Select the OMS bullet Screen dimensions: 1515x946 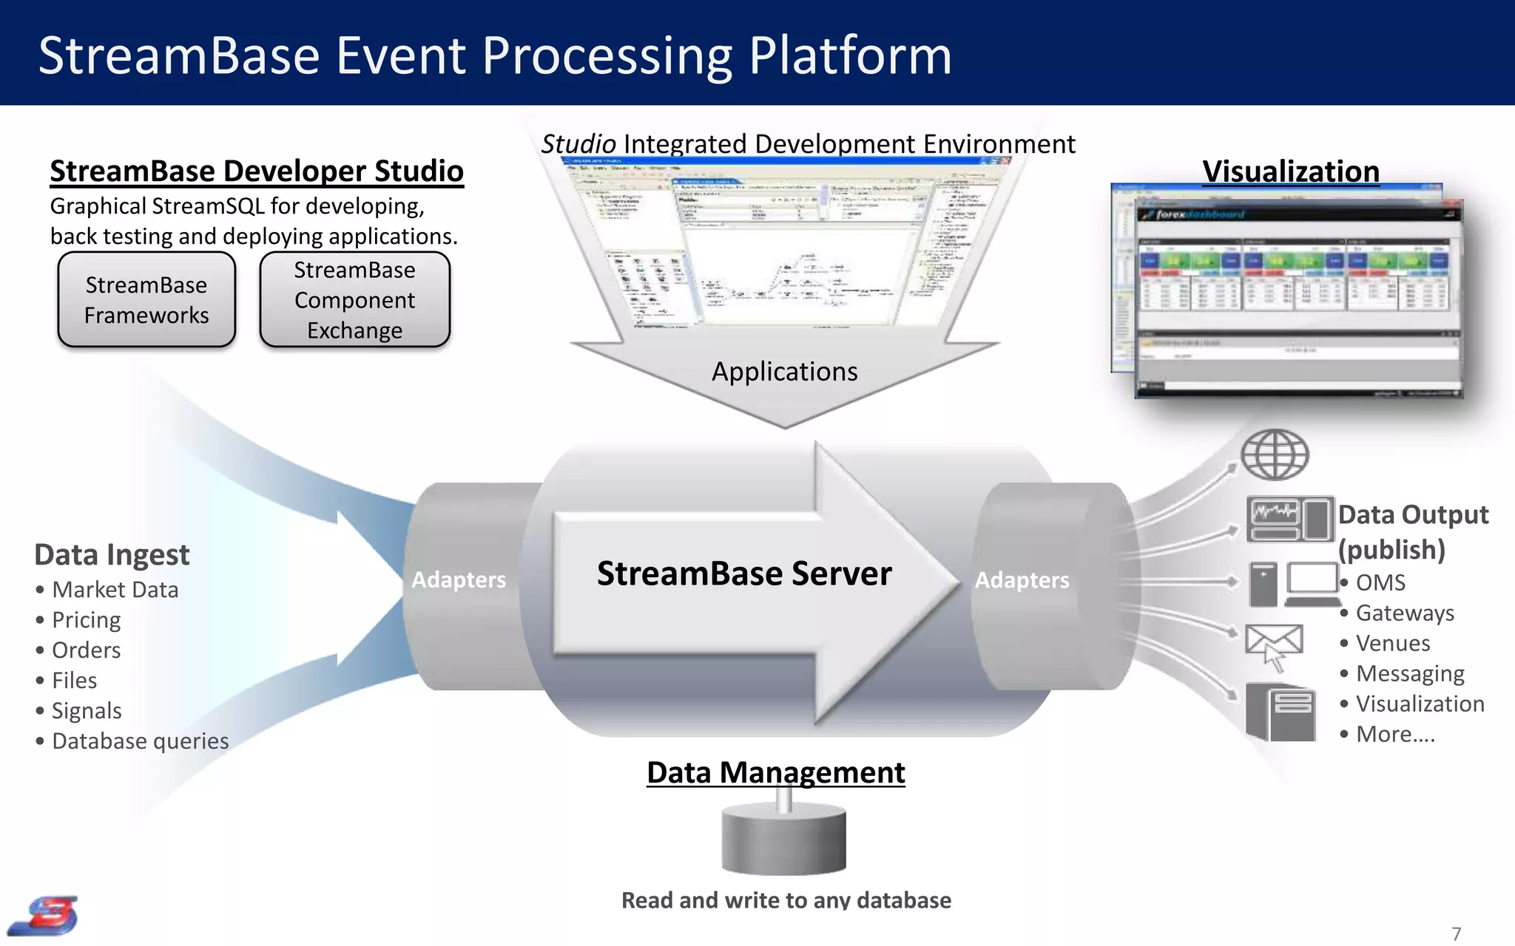point(1373,582)
